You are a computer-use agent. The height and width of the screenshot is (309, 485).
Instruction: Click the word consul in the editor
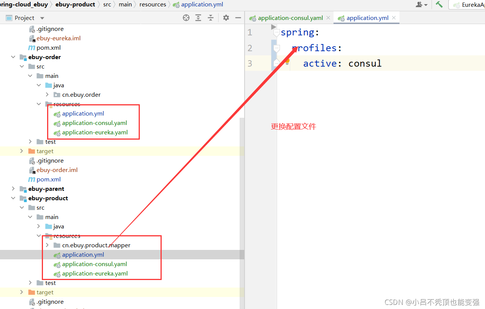coord(365,64)
